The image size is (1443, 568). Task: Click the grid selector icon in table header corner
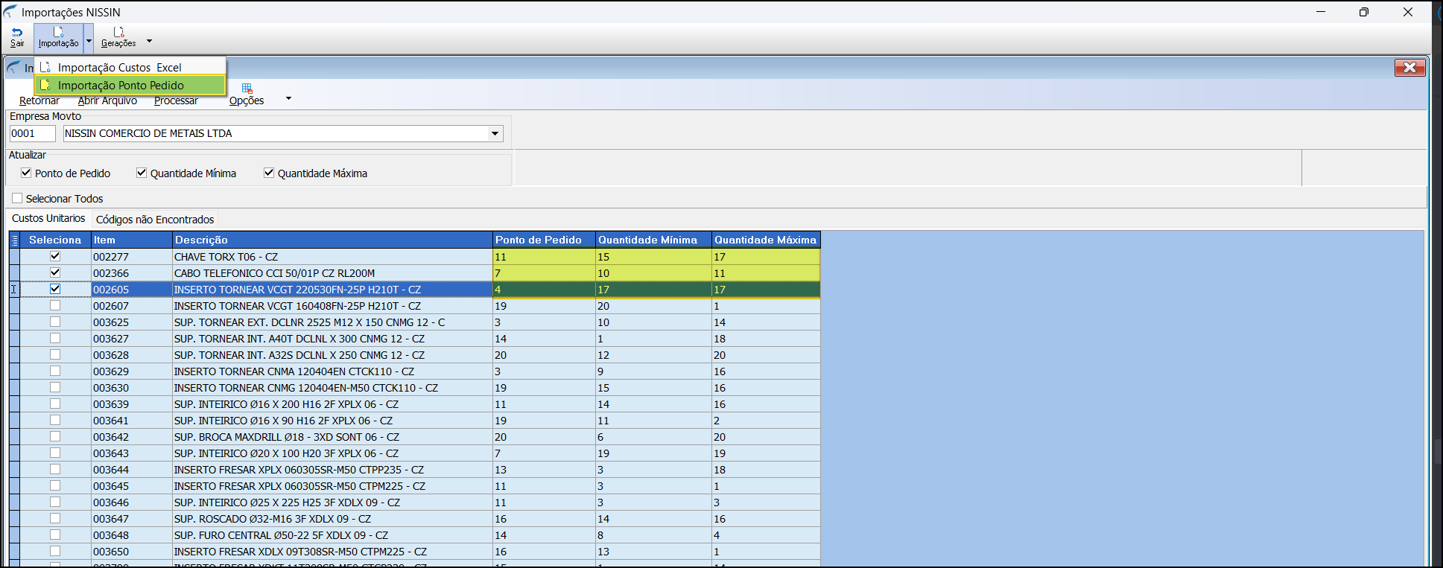pos(14,240)
